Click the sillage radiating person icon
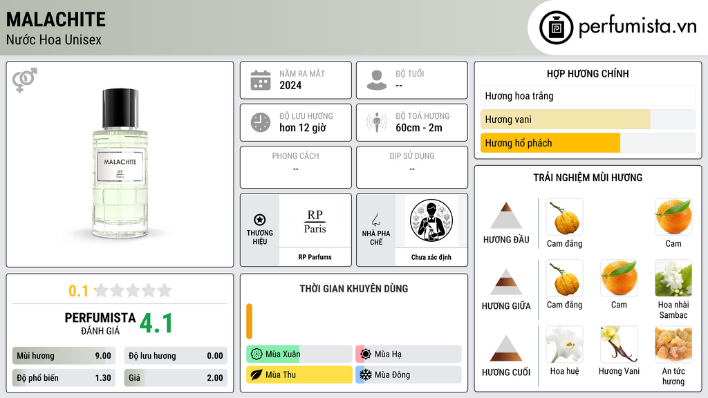Screen dimensions: 708x398 coord(377,122)
